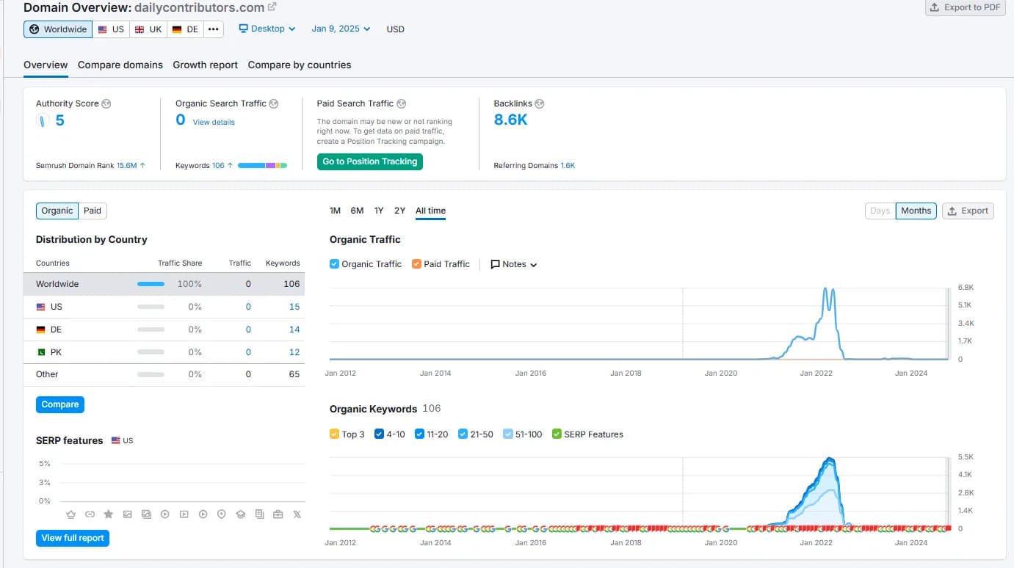Select the Worldwide database filter
The width and height of the screenshot is (1014, 568).
(58, 29)
